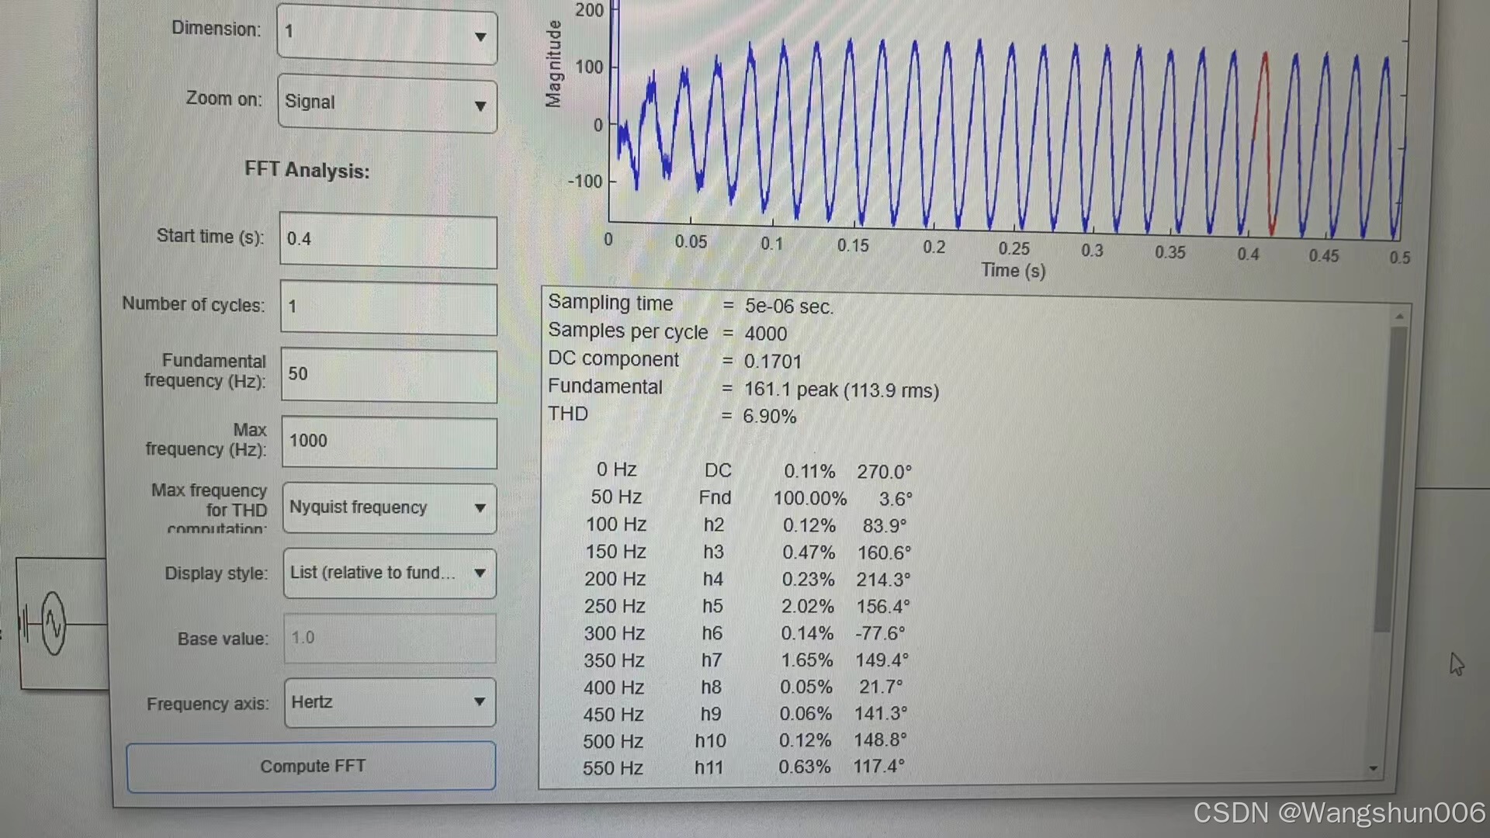Click the results scrollbar up arrow
Viewport: 1490px width, 838px height.
1399,317
